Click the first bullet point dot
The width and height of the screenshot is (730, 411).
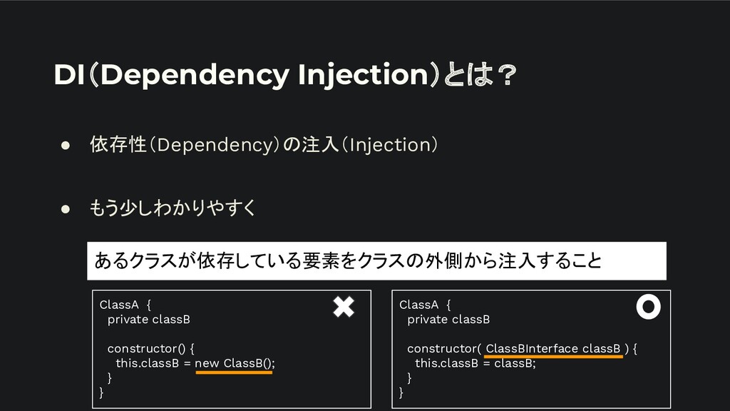[x=65, y=146]
